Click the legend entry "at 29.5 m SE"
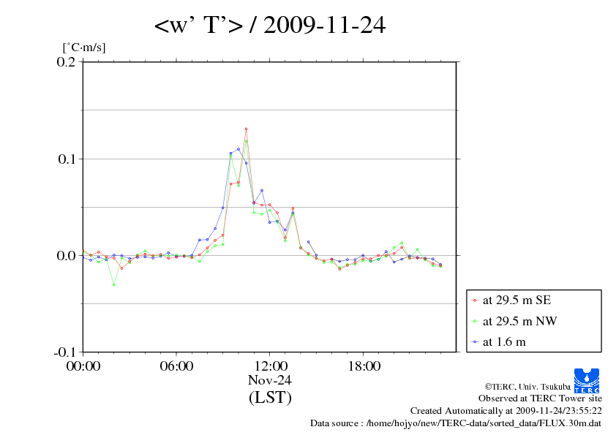The image size is (616, 435). coord(517,300)
